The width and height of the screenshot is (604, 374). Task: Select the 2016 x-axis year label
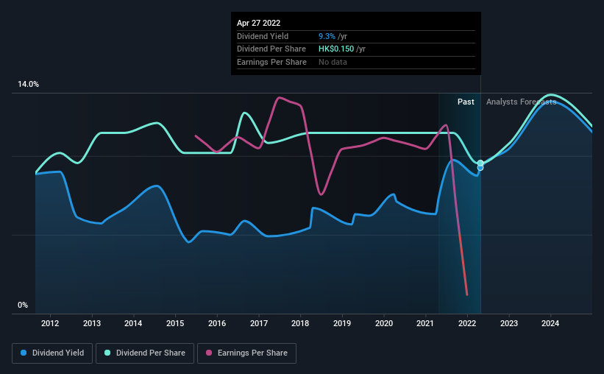tap(217, 323)
